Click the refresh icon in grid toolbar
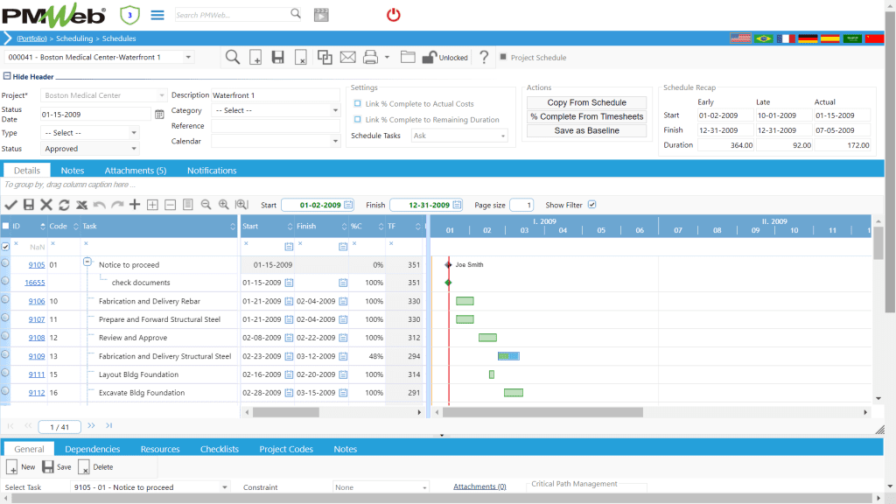The width and height of the screenshot is (896, 504). pyautogui.click(x=64, y=205)
